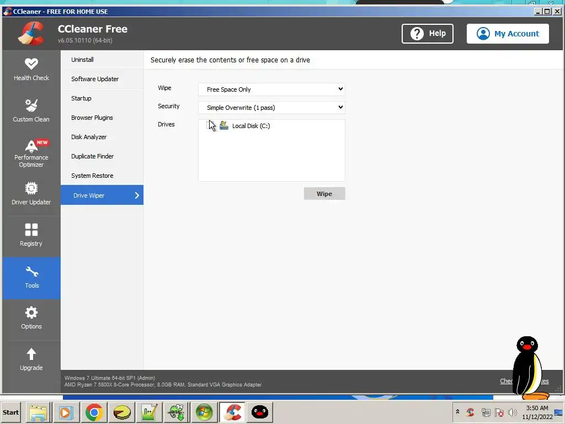
Task: Click the Drive Wiper chevron arrow
Action: tap(137, 195)
